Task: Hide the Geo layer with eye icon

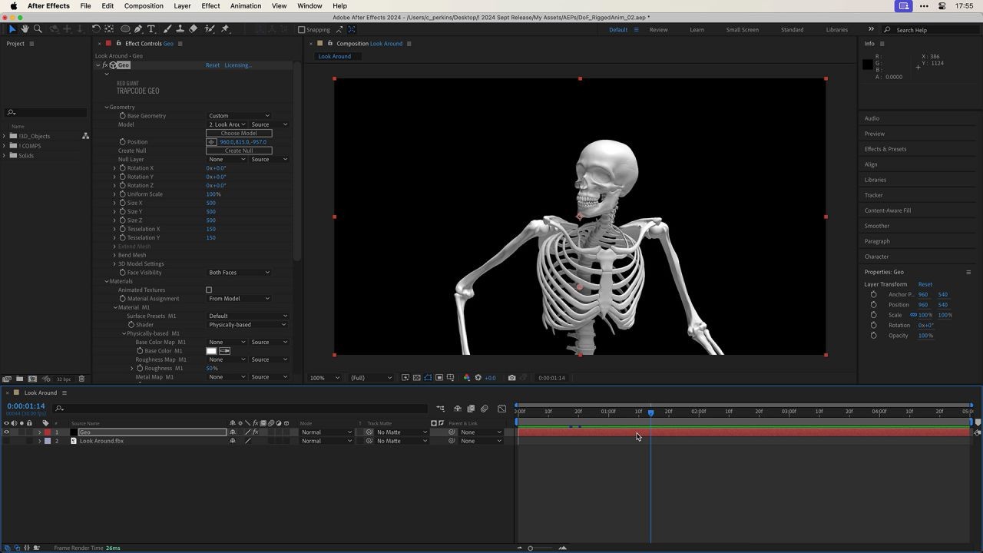Action: pyautogui.click(x=7, y=432)
